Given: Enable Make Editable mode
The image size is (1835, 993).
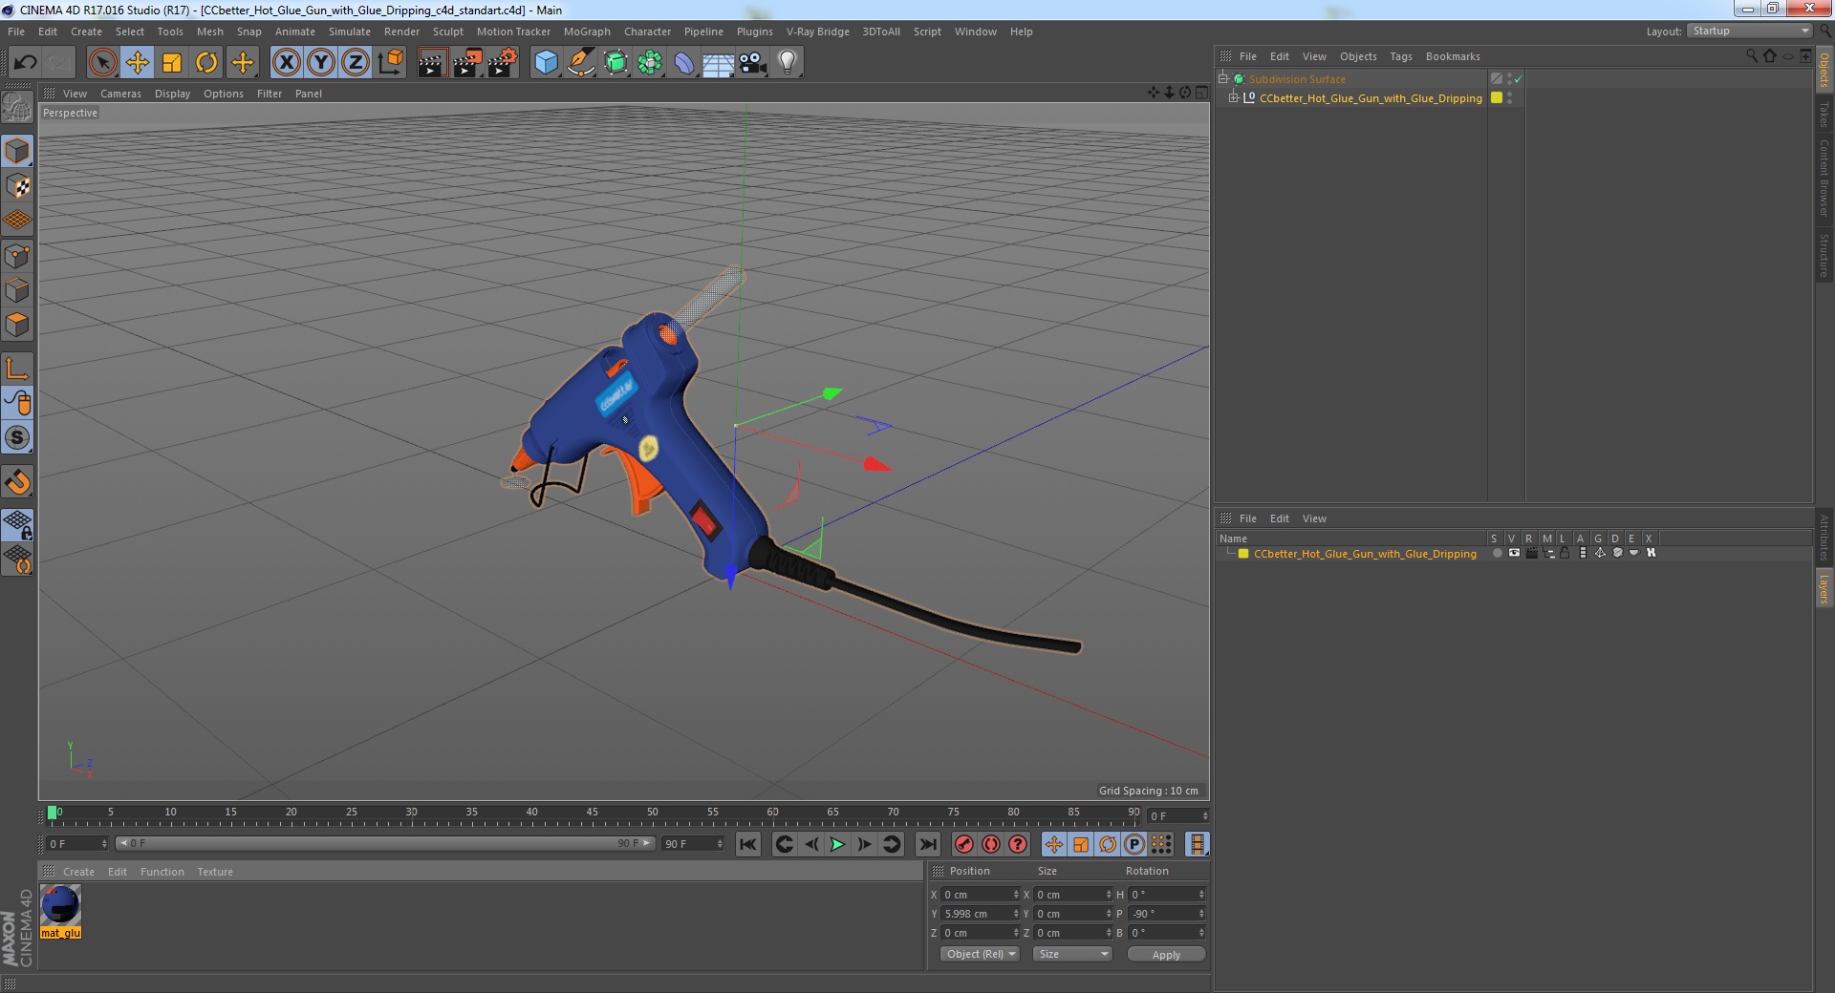Looking at the screenshot, I should (17, 108).
